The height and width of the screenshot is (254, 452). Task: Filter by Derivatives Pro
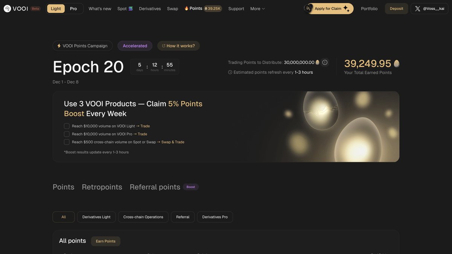[215, 217]
